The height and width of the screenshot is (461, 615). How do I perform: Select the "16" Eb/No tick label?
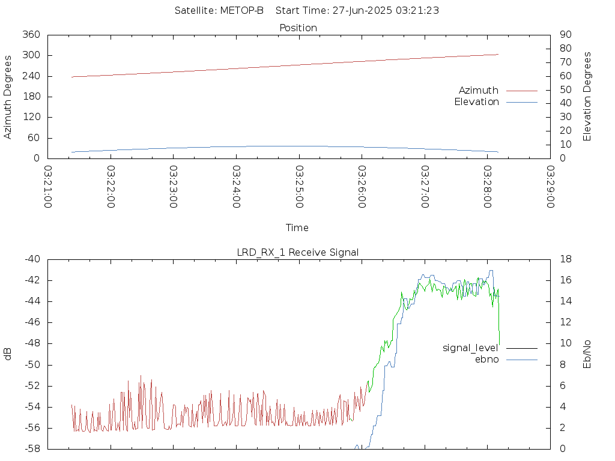pos(566,280)
